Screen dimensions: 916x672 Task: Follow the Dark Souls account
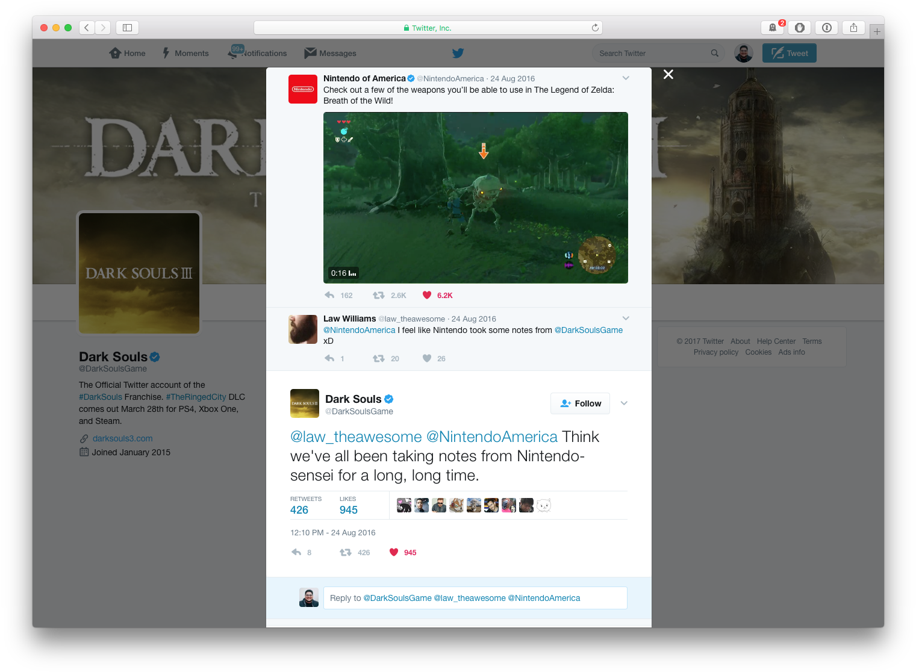[x=580, y=403]
